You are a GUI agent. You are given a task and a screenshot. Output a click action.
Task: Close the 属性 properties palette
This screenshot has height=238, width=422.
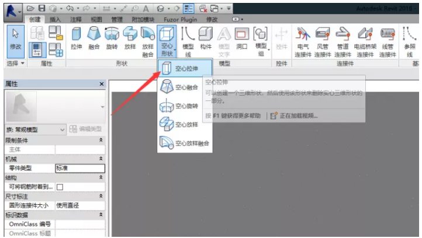(x=102, y=84)
